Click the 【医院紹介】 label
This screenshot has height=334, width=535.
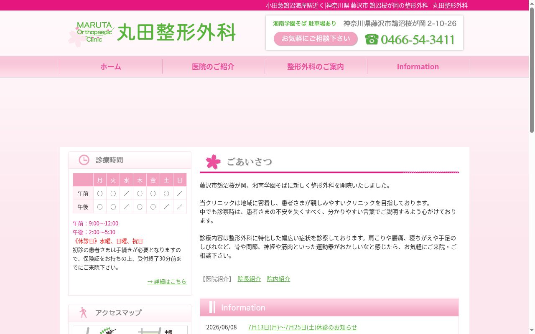217,279
